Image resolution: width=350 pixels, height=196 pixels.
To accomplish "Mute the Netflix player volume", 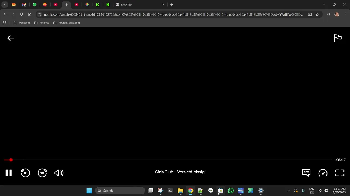I will coord(59,173).
